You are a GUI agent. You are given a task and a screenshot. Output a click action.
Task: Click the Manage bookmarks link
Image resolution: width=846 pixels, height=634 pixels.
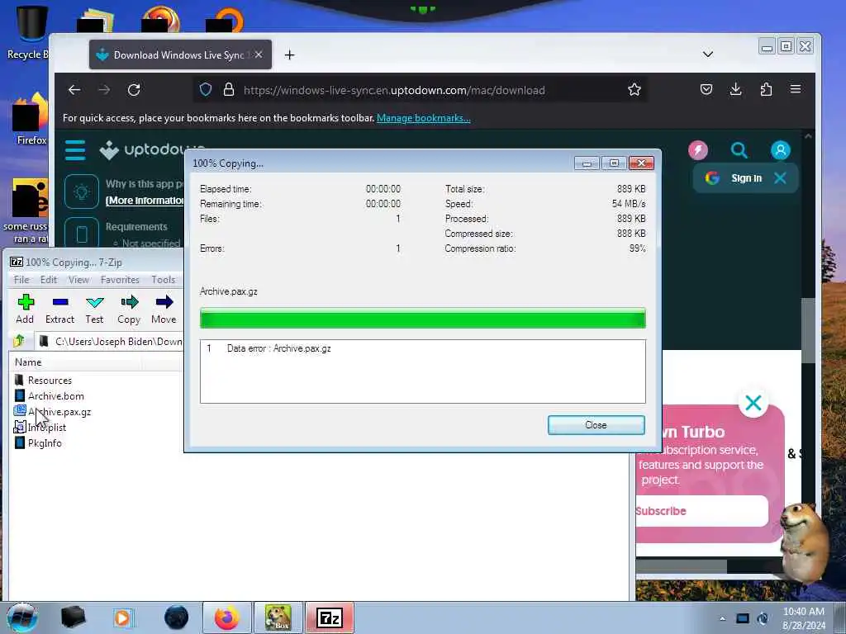click(x=424, y=118)
